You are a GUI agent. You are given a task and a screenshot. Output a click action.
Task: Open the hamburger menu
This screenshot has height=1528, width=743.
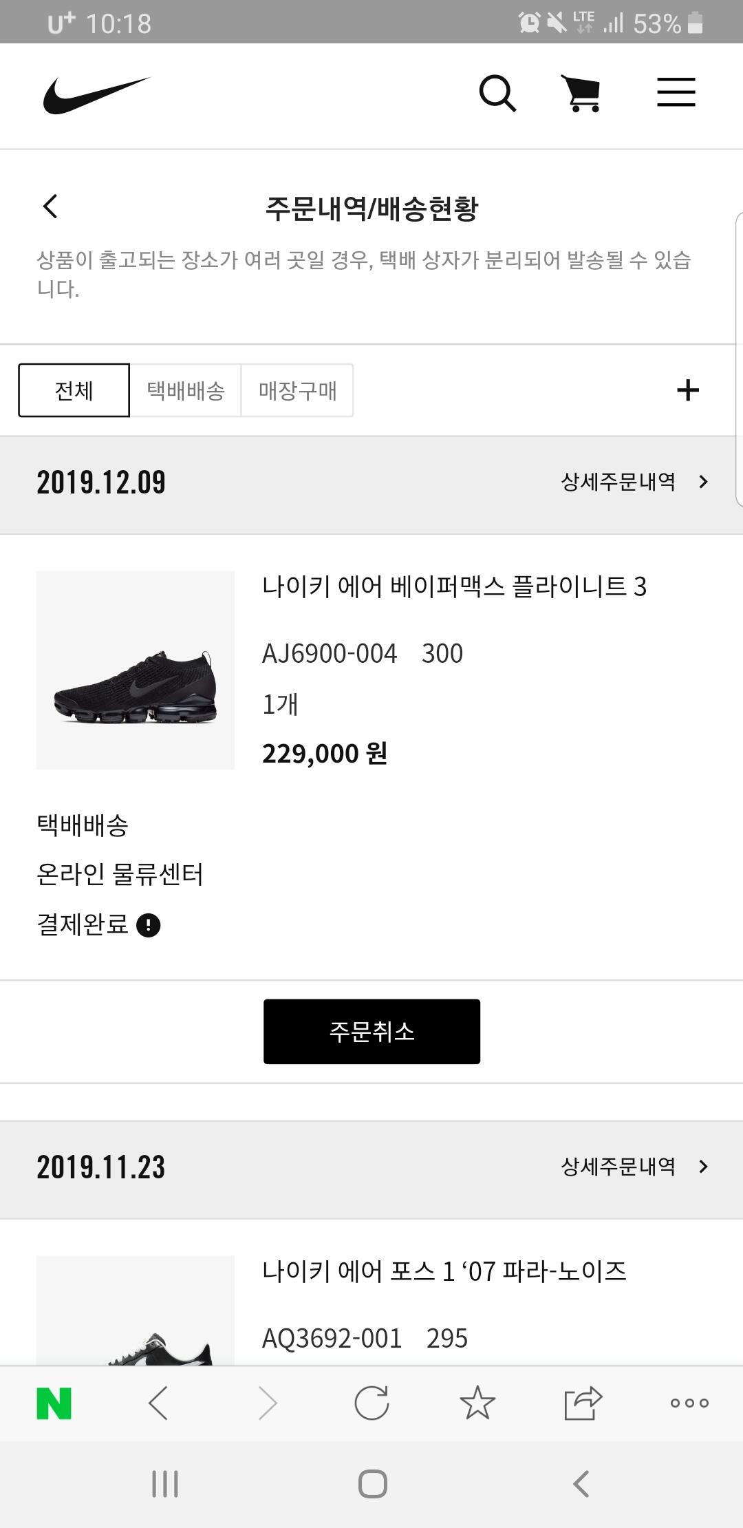[x=676, y=92]
